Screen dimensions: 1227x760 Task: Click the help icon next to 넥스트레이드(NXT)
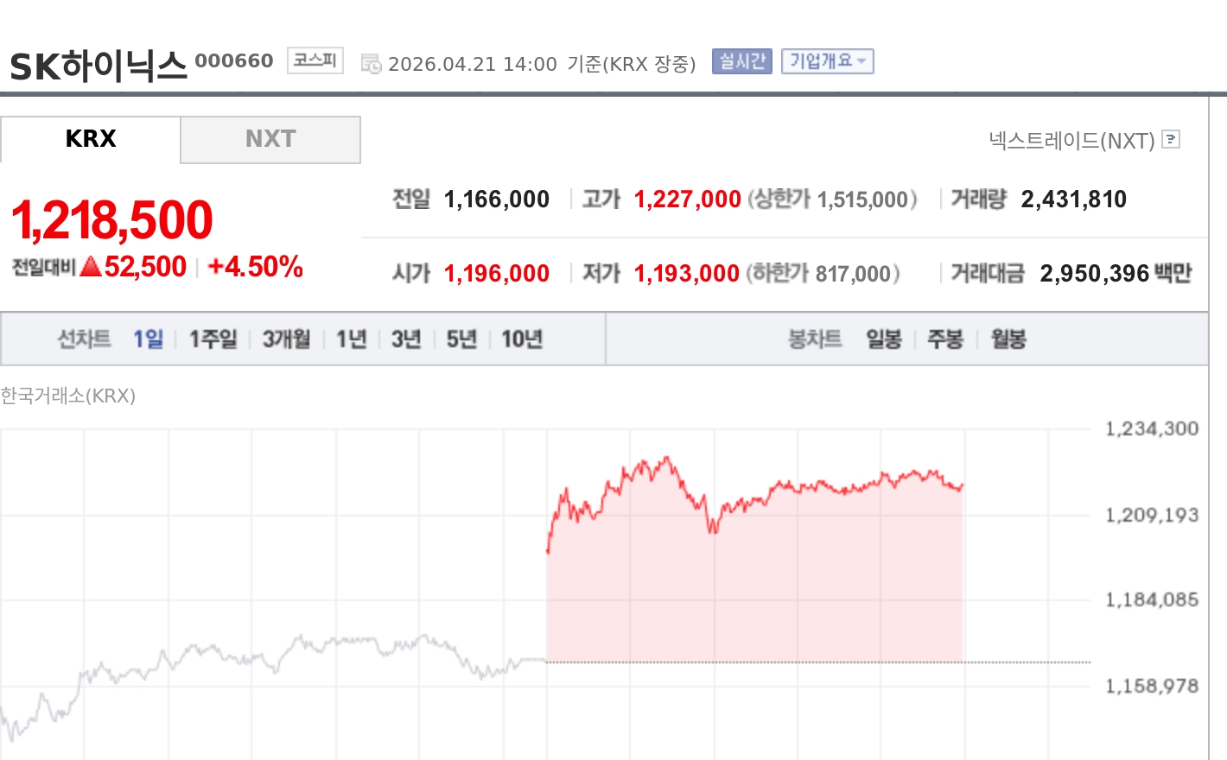(1171, 139)
